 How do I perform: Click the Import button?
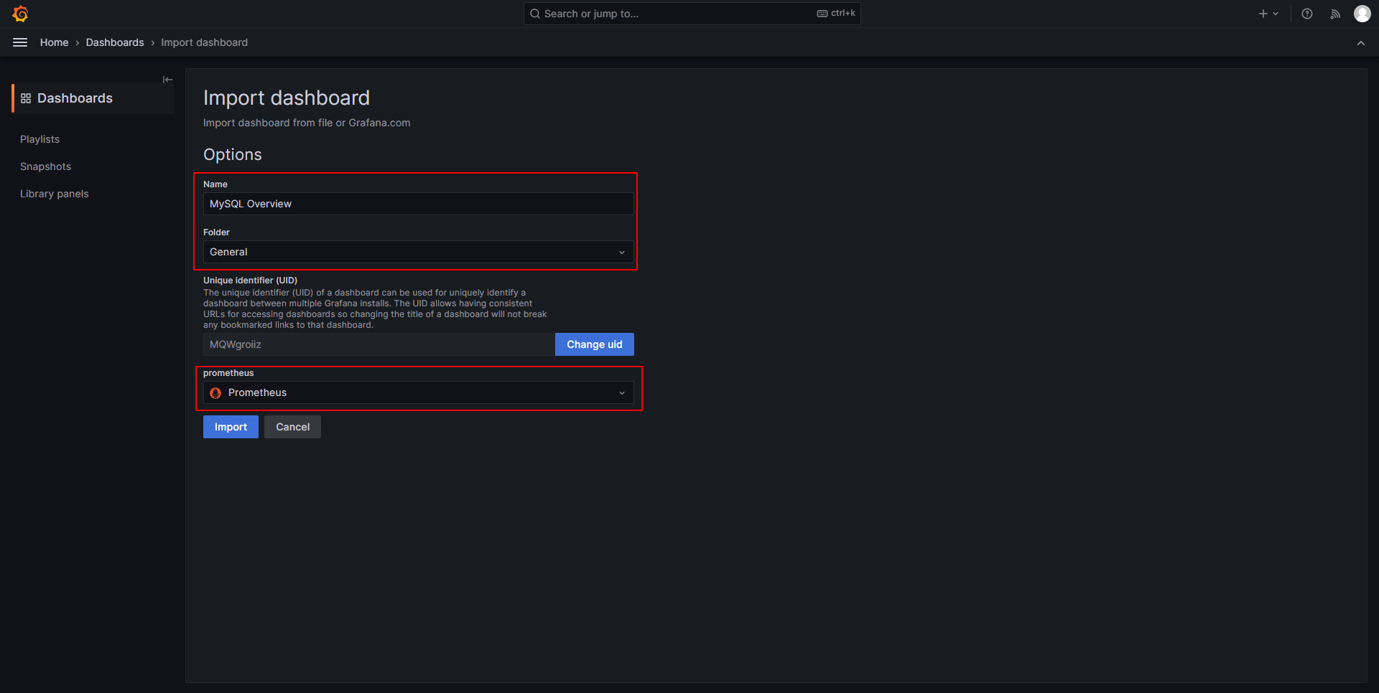coord(231,427)
